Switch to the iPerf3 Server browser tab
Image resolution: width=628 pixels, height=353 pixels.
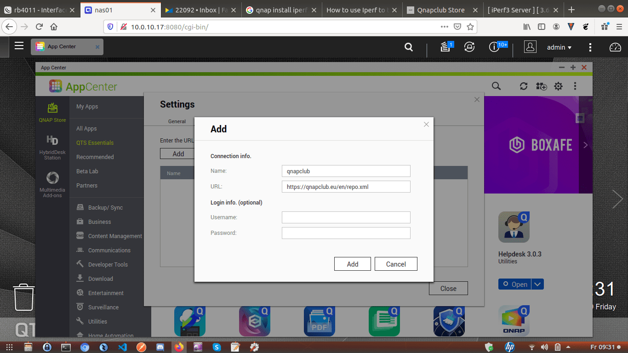click(x=523, y=10)
